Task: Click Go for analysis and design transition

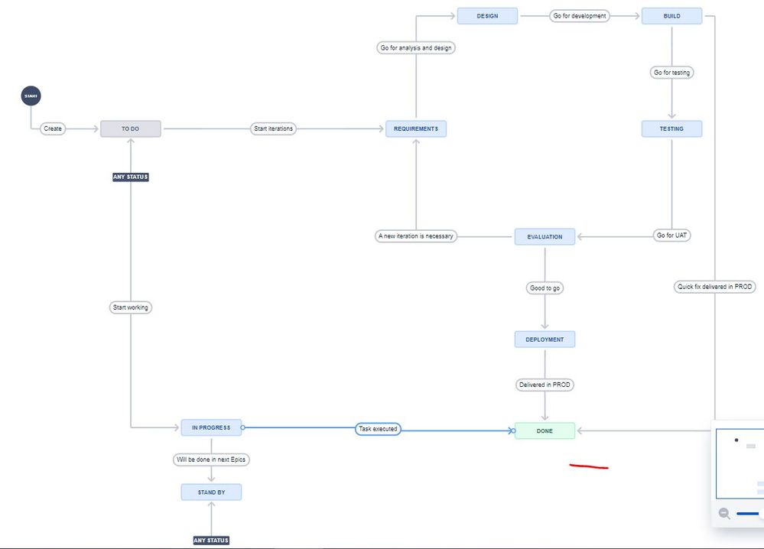Action: 416,47
